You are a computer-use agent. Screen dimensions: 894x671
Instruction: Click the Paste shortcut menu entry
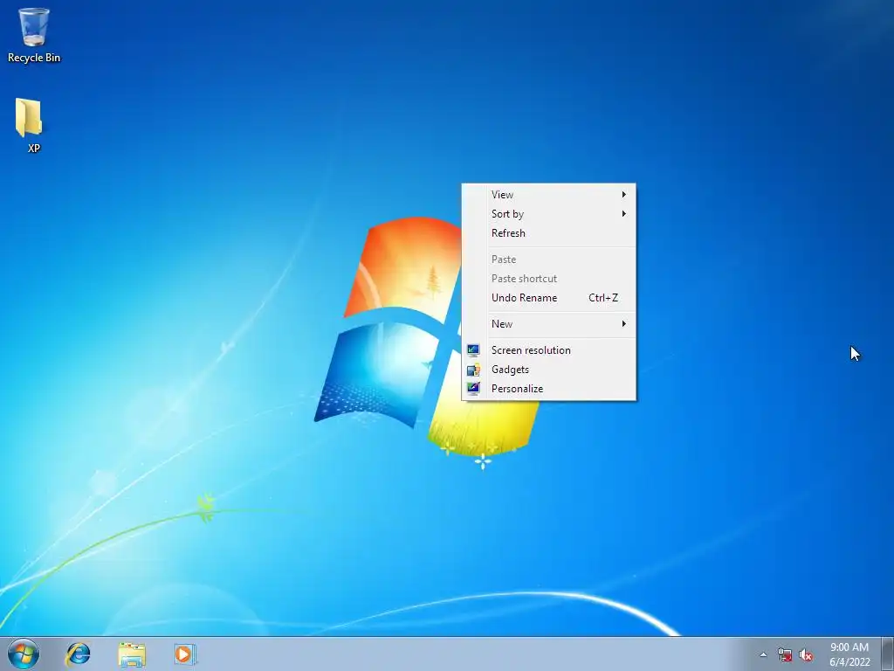(x=548, y=279)
